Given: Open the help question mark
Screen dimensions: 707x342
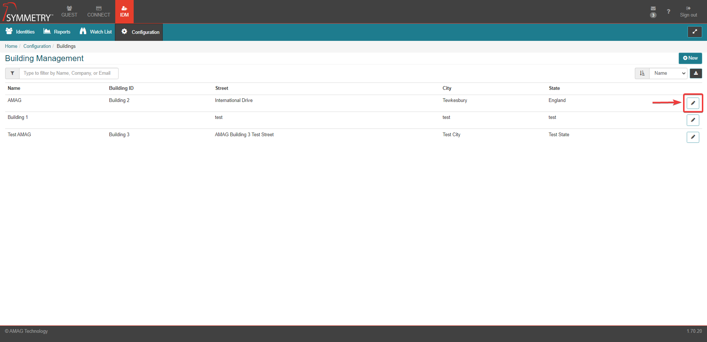Looking at the screenshot, I should (668, 12).
